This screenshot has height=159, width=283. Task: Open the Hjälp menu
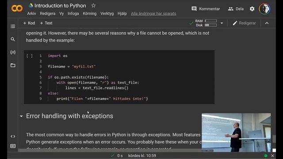tap(122, 14)
